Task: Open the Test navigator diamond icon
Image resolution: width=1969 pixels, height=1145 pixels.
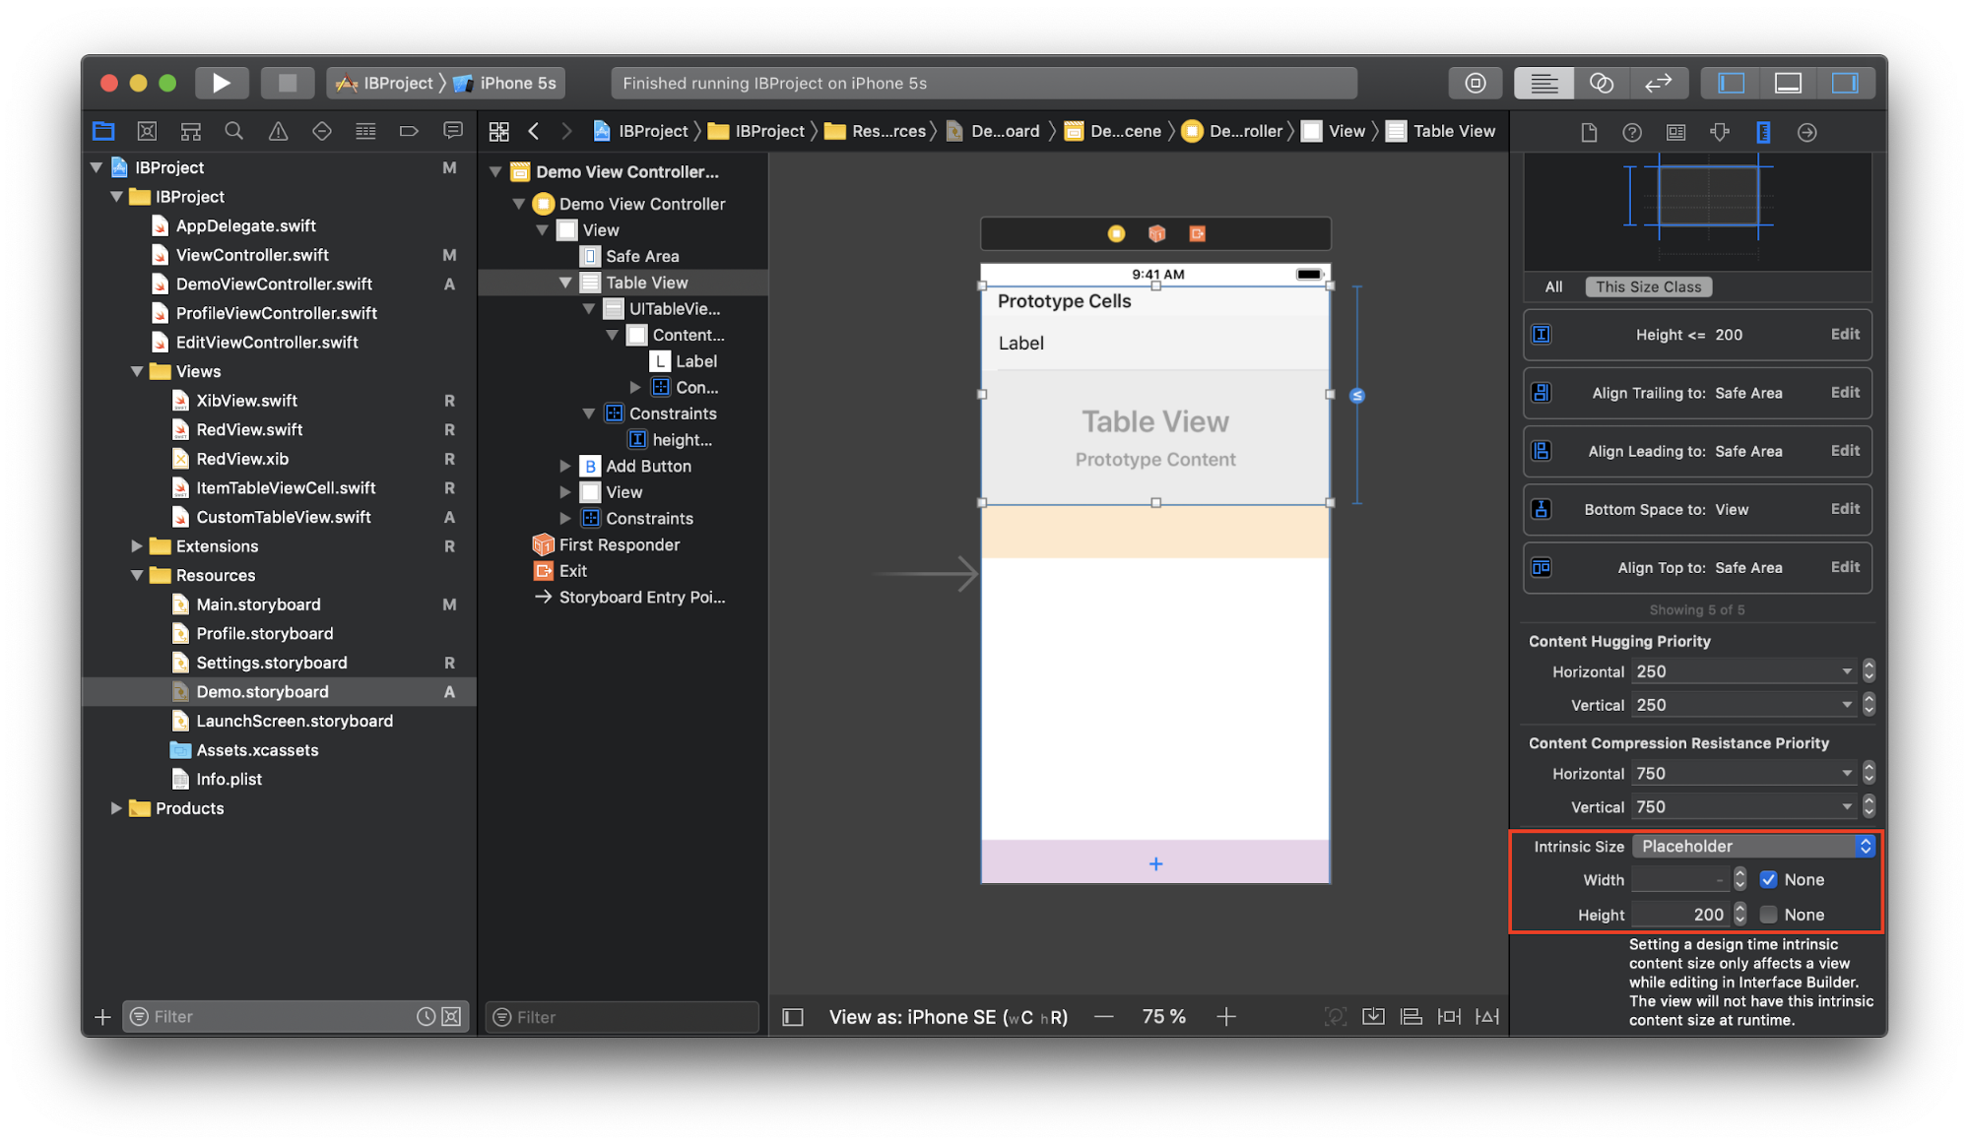Action: pos(321,131)
